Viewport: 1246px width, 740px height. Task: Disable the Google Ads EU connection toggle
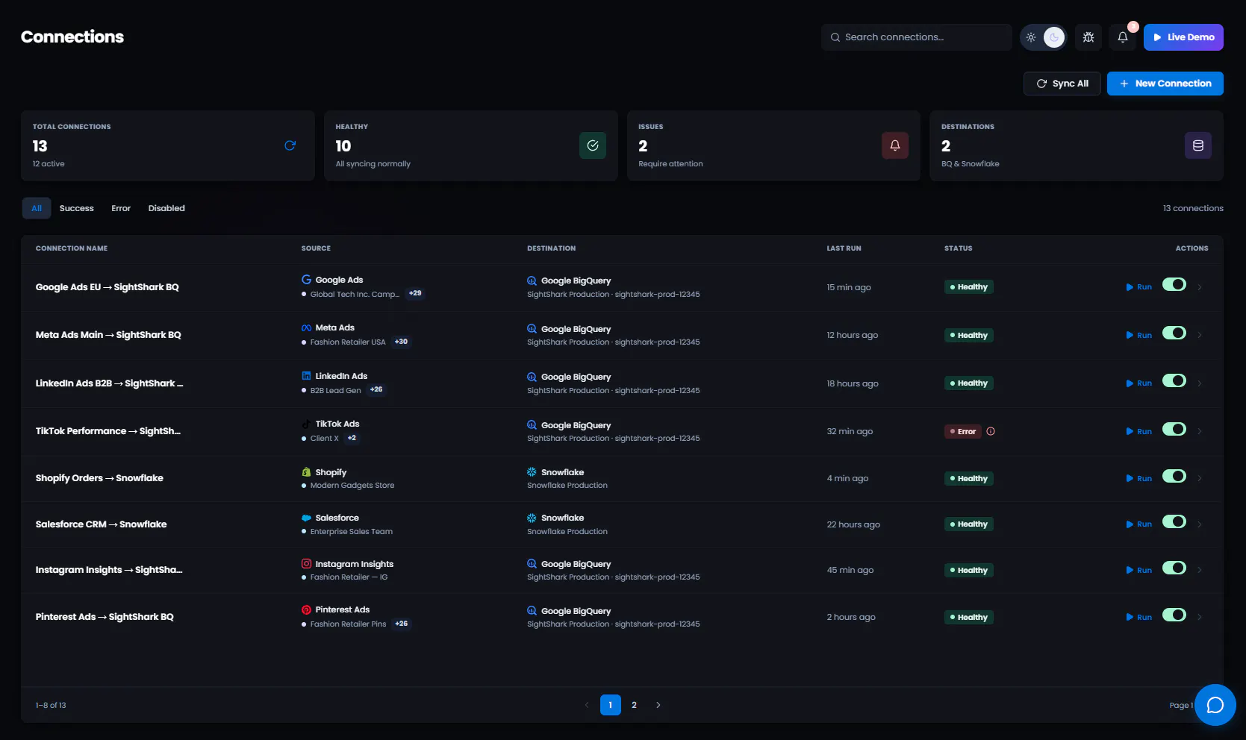(x=1174, y=284)
